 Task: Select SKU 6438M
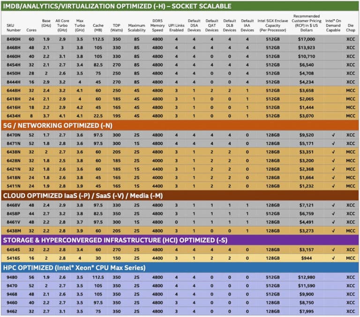(x=14, y=231)
